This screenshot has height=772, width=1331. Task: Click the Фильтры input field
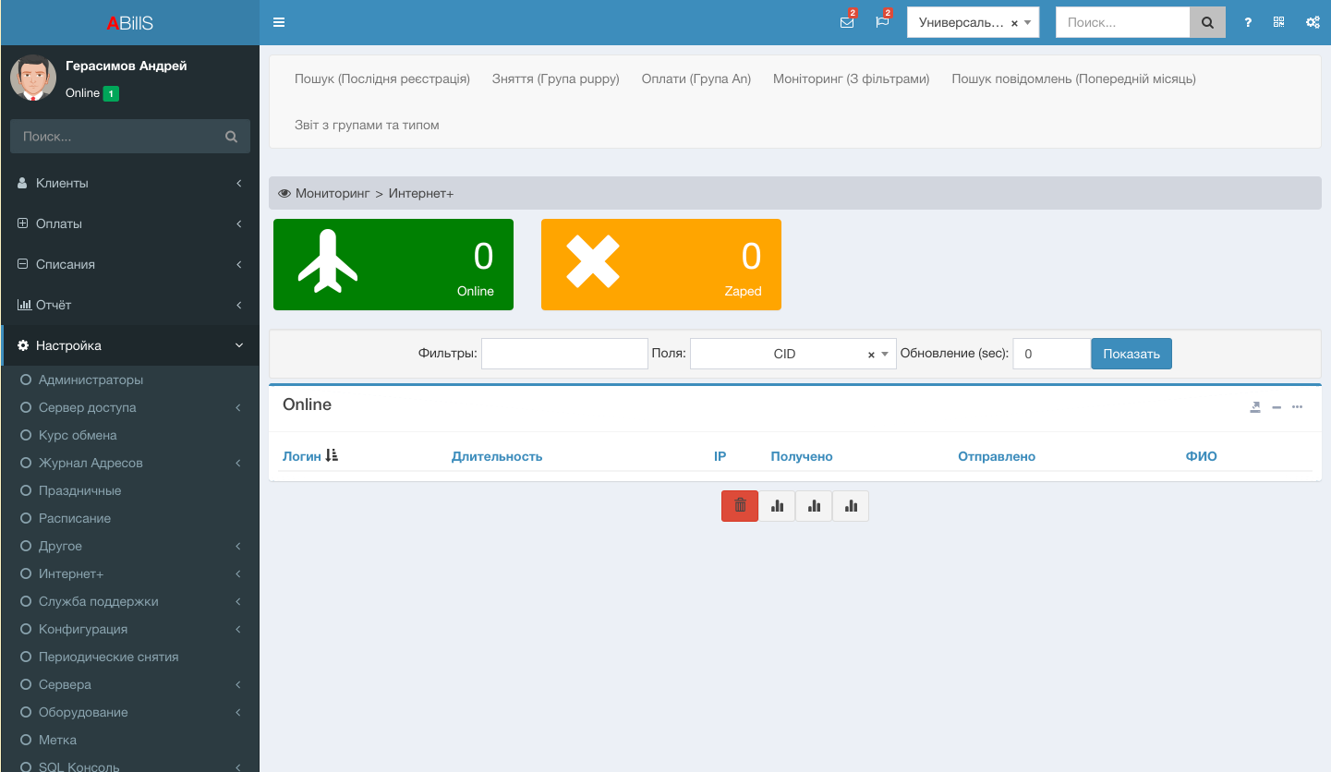564,354
